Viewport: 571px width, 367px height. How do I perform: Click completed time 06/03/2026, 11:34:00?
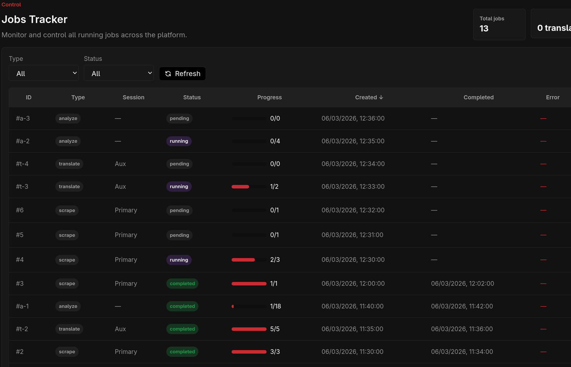[462, 352]
